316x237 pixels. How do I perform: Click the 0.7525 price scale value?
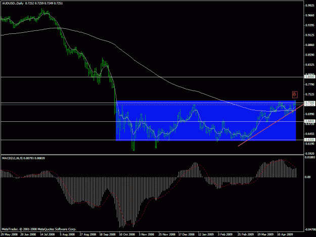(x=310, y=94)
